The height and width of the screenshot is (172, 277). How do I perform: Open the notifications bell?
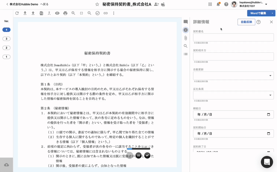point(218,4)
